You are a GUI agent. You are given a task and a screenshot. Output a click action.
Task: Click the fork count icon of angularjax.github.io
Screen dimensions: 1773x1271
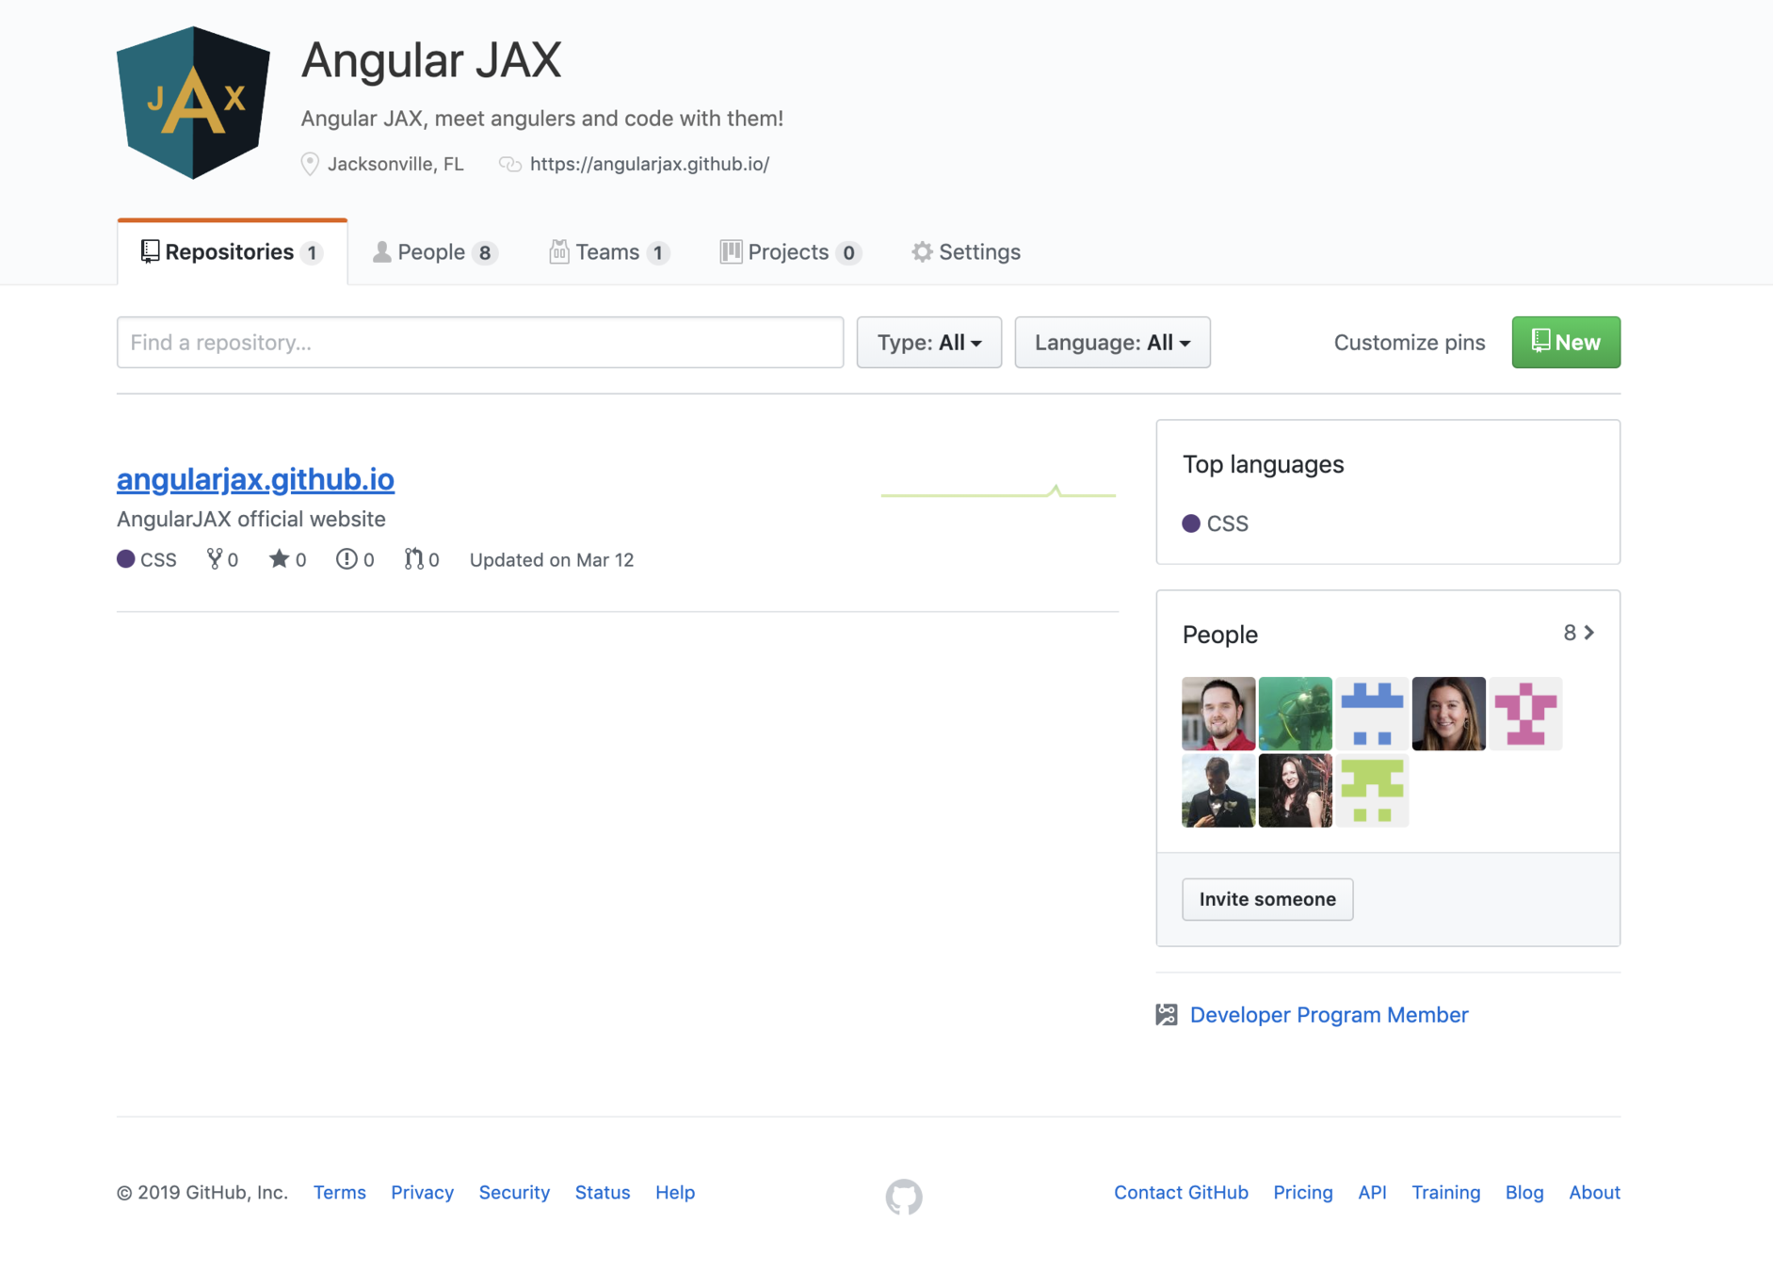215,559
